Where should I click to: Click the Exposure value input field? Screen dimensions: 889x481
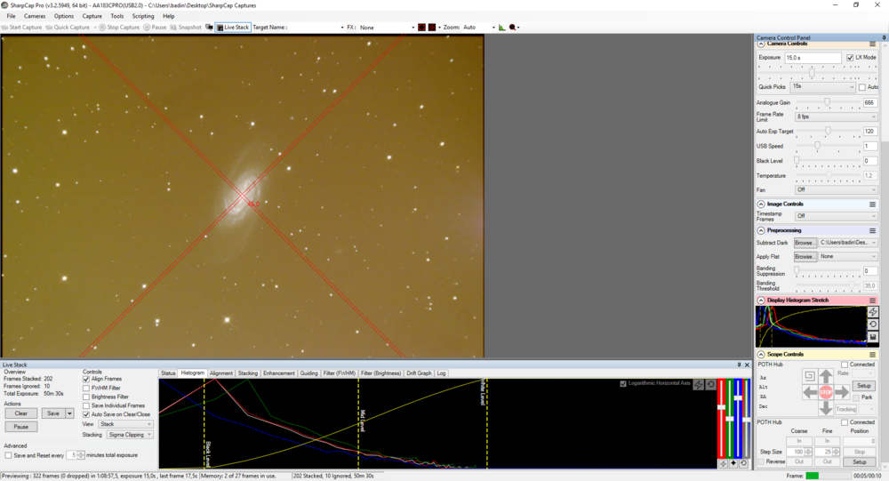click(813, 58)
